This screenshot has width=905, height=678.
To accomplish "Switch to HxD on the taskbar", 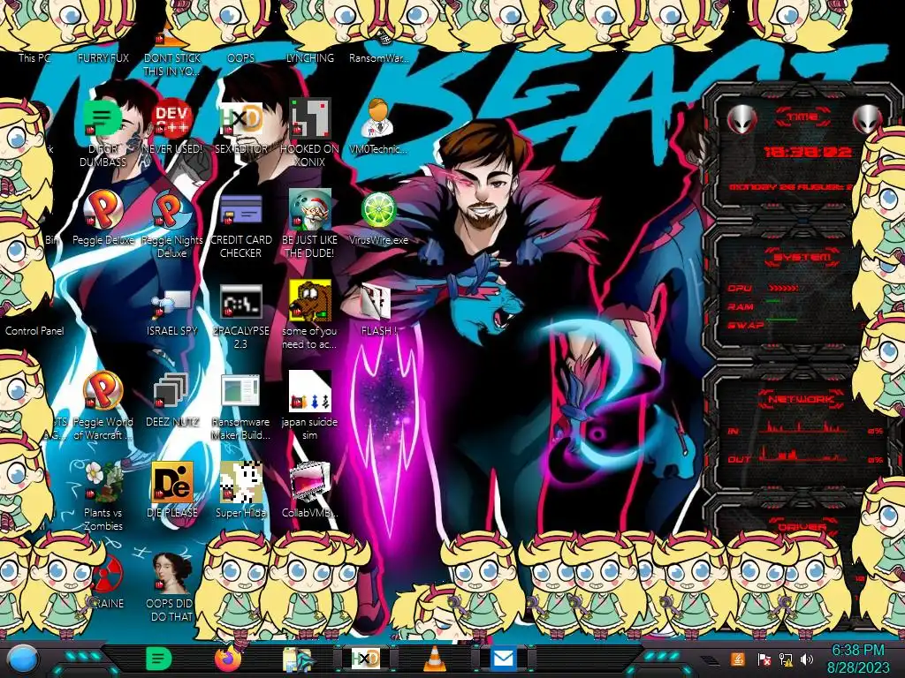I will point(366,659).
